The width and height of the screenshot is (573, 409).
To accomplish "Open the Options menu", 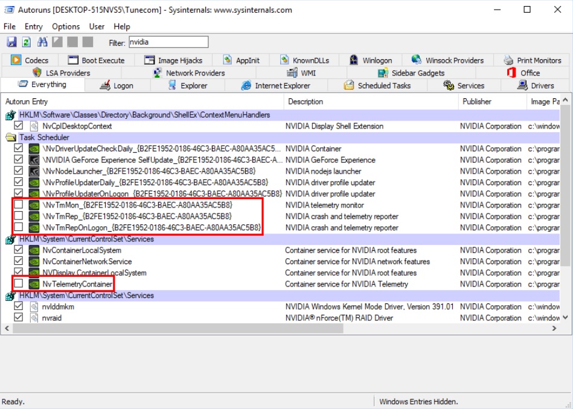I will [x=66, y=27].
